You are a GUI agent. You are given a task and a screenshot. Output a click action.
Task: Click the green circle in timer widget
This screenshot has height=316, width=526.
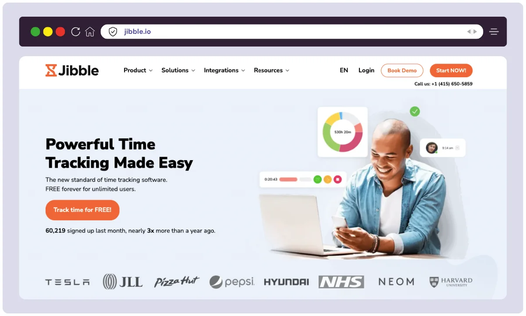(x=317, y=179)
